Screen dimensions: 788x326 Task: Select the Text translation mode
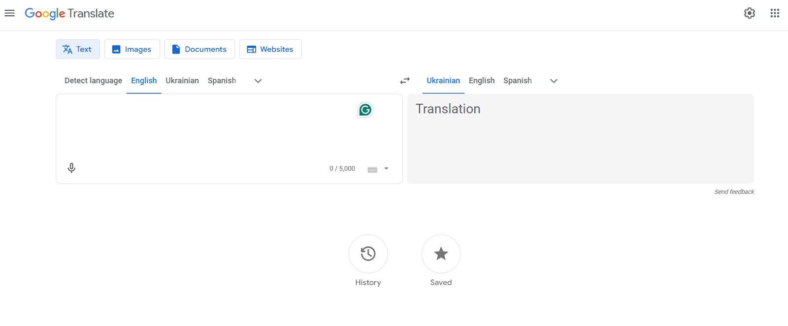coord(78,49)
